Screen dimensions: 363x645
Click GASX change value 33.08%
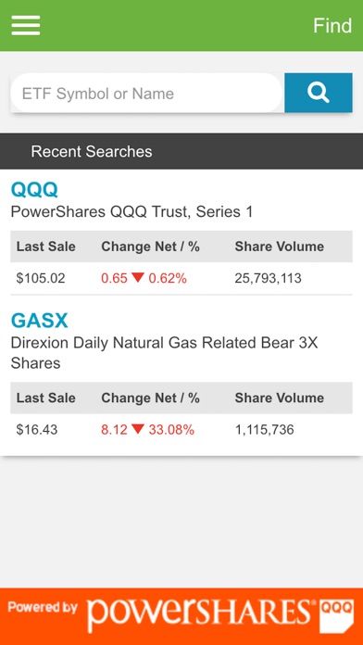pos(171,430)
